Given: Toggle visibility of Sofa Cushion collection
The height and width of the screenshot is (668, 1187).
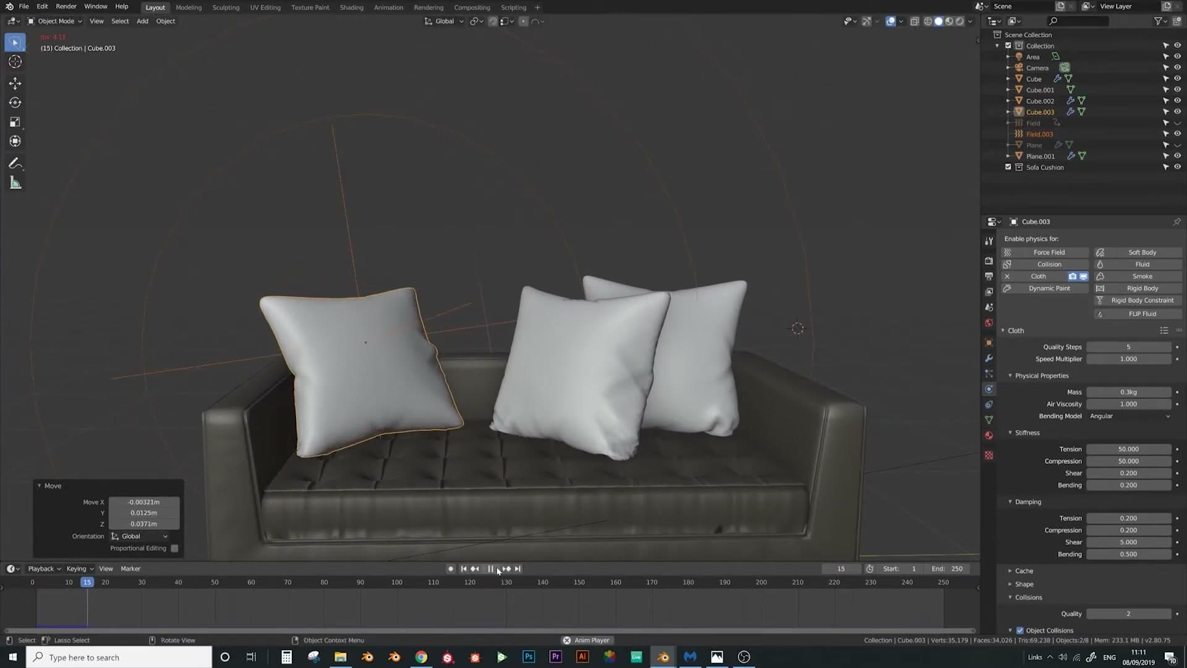Looking at the screenshot, I should pos(1177,167).
